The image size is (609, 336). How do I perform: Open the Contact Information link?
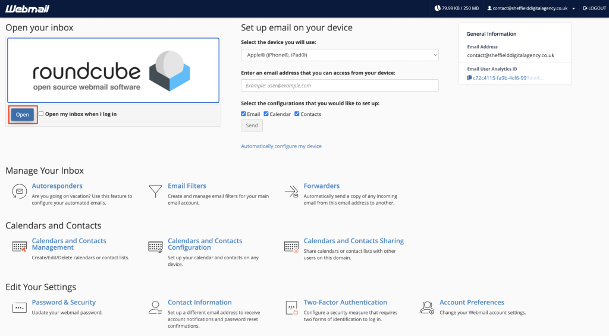click(x=200, y=302)
